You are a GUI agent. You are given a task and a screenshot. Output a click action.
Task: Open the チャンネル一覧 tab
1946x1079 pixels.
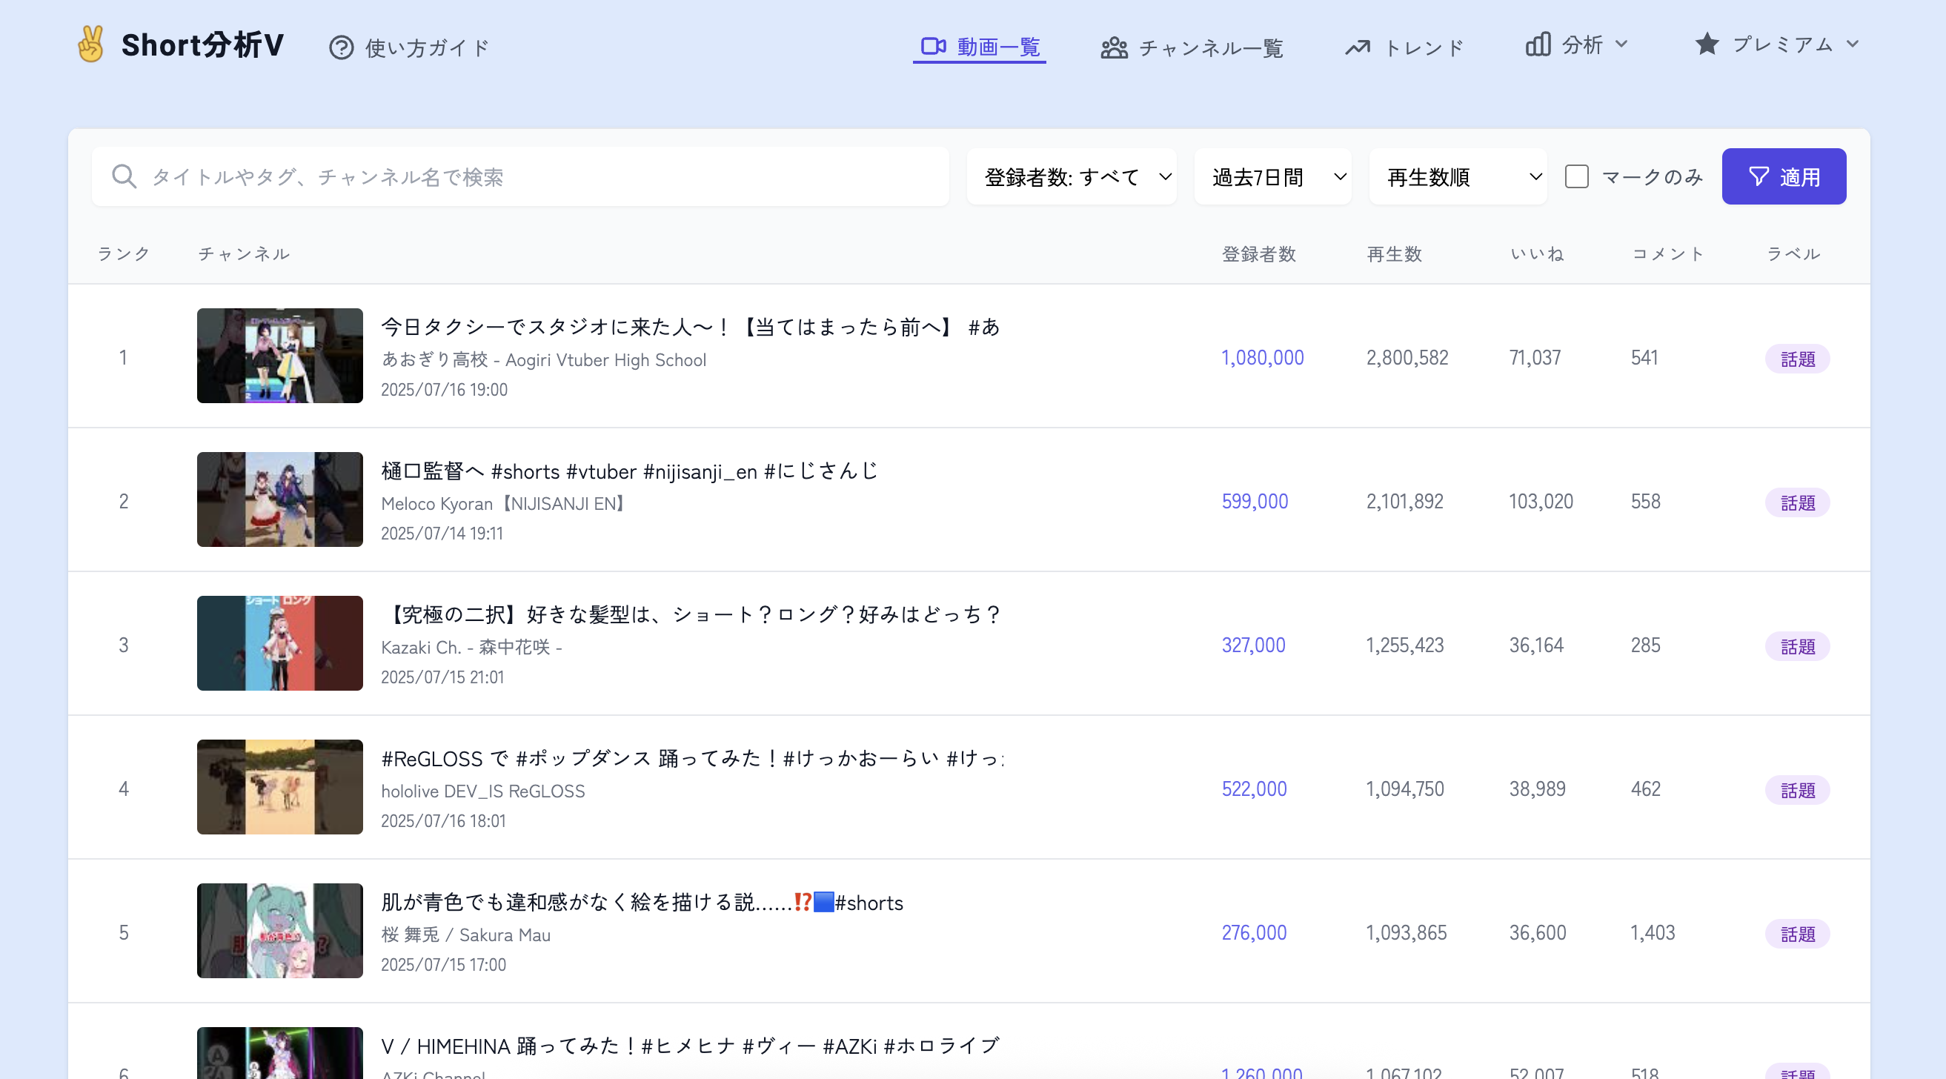[x=1192, y=47]
